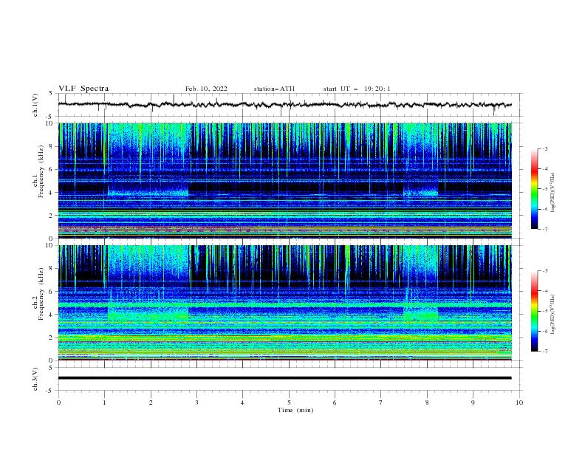Select the "start UT = 19:20:1" text

(357, 89)
